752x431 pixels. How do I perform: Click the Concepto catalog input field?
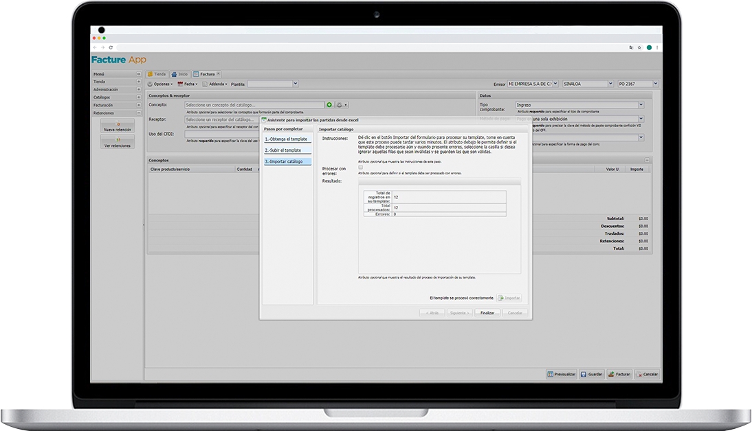[x=254, y=105]
